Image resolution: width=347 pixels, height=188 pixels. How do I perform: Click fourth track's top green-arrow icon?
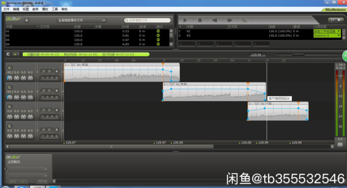(x=10, y=126)
